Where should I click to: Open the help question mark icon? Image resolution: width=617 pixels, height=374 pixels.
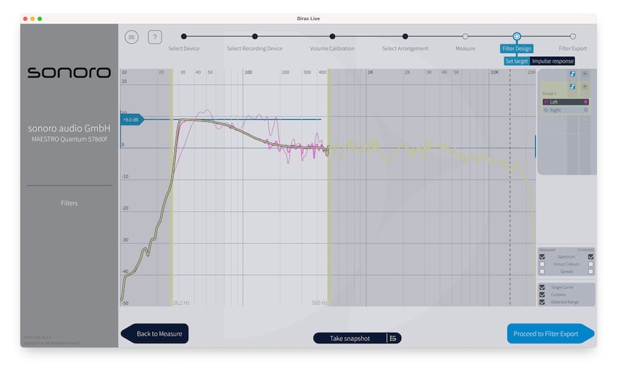coord(155,37)
